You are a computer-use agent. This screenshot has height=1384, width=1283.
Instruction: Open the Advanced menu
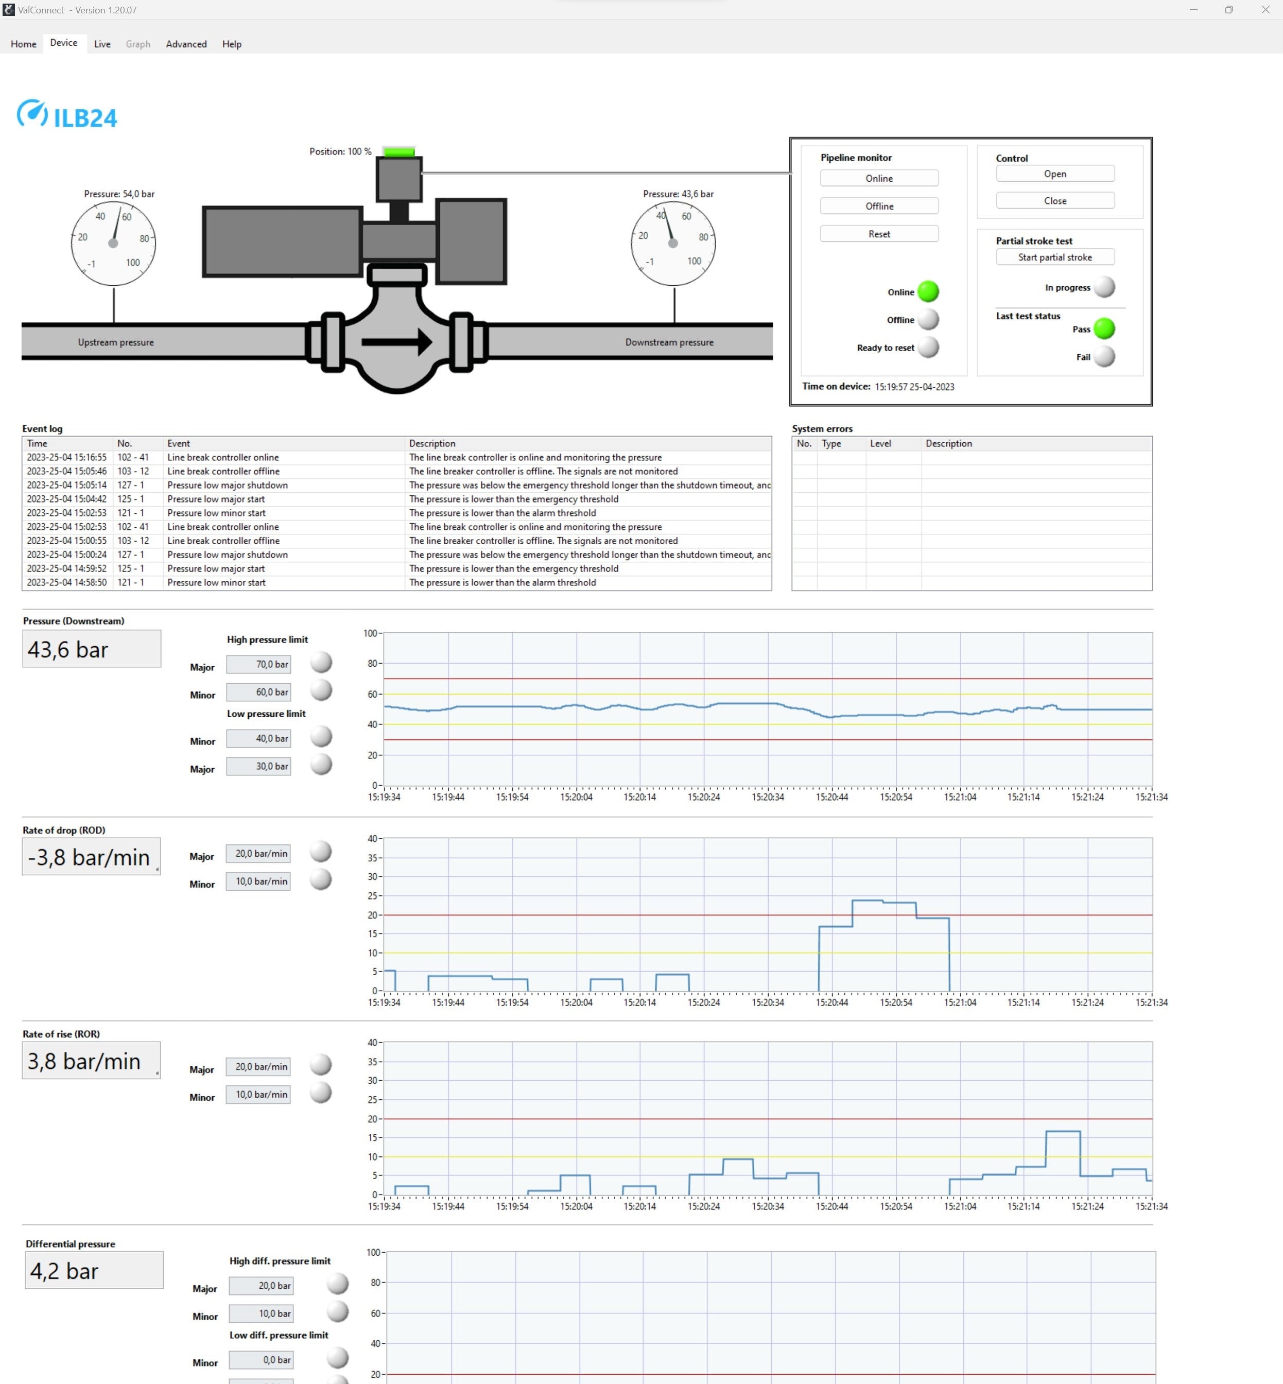(x=185, y=44)
